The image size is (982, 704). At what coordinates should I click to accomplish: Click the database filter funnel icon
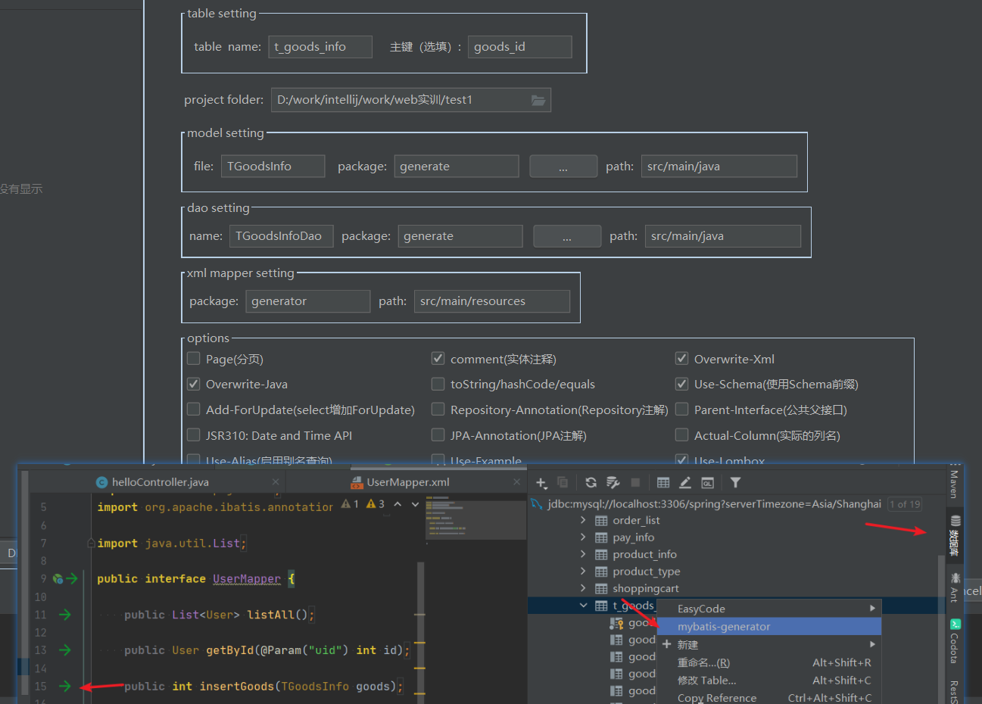click(735, 482)
